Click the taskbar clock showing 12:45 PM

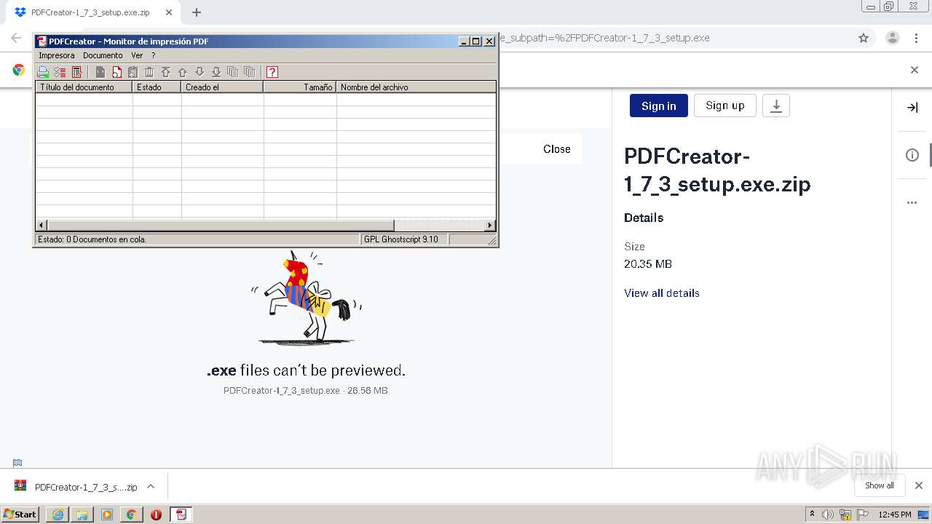coord(895,515)
